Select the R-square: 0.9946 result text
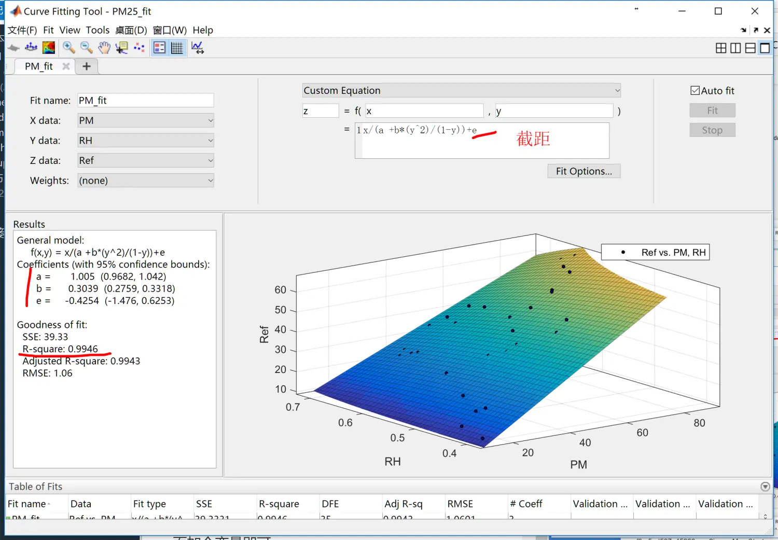Viewport: 778px width, 540px height. 60,349
